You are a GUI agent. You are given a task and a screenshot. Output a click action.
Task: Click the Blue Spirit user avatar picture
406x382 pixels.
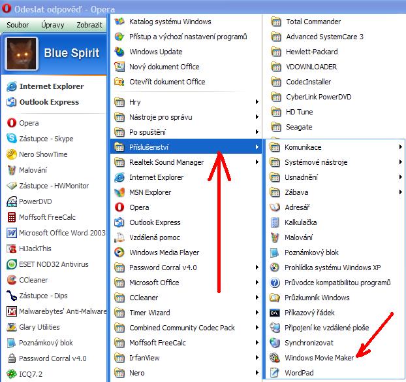22,53
